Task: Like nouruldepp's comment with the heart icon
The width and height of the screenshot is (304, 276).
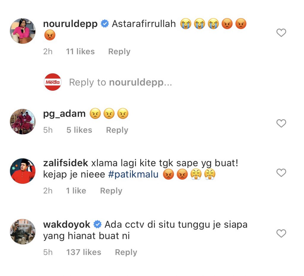Action: pyautogui.click(x=281, y=33)
